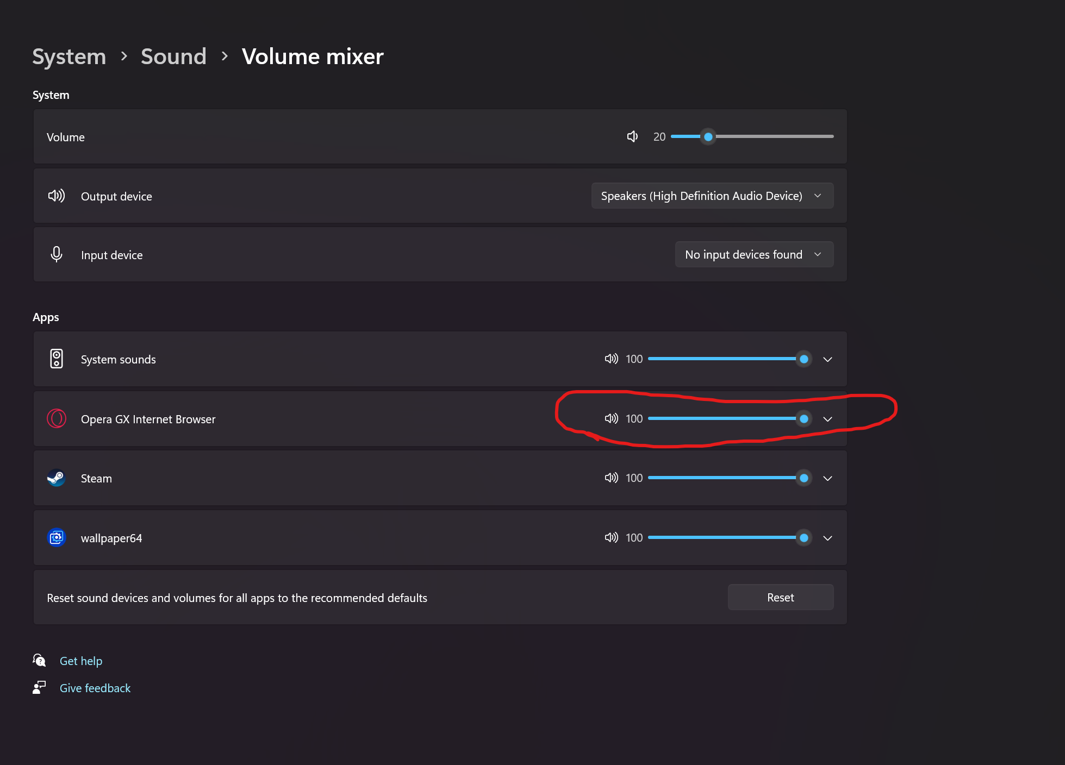Click the Get help headset icon
Screen dimensions: 1065x765
39,660
